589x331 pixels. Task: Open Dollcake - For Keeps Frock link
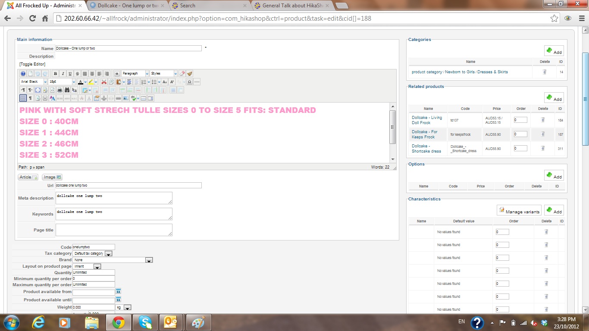click(424, 134)
